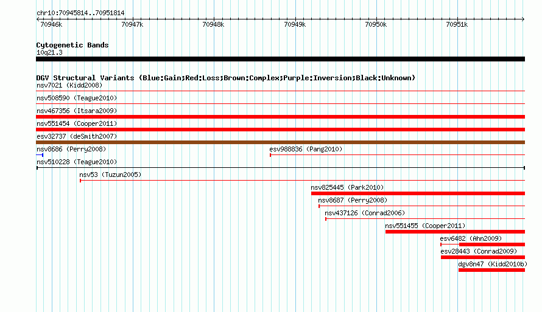This screenshot has width=542, height=312.
Task: Click the nsv7021 (Kidd2008) variant label
Action: click(69, 85)
